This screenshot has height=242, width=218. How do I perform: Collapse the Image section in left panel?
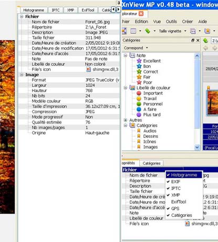[22, 75]
